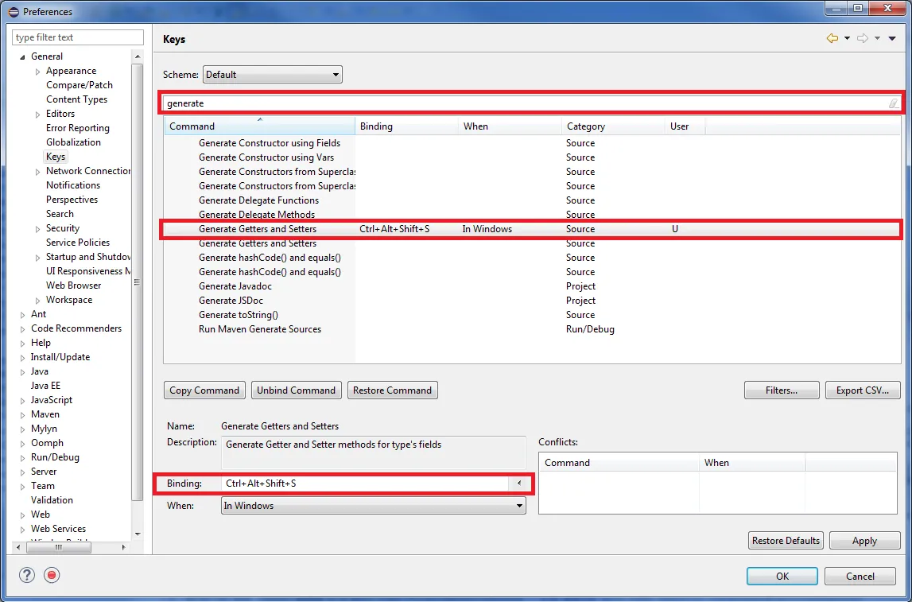
Task: Click the back navigation arrow icon
Action: pyautogui.click(x=832, y=38)
